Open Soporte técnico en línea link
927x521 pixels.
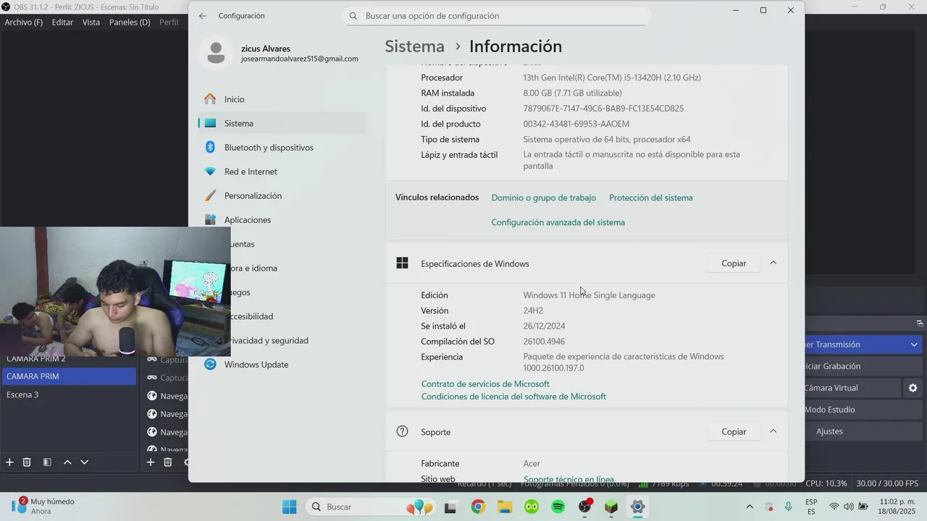coord(569,479)
